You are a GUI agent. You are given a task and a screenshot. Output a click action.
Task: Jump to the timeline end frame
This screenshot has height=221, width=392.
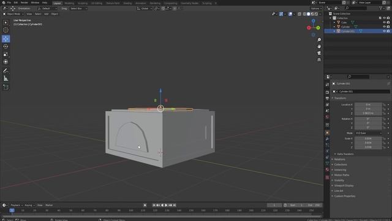[175, 205]
